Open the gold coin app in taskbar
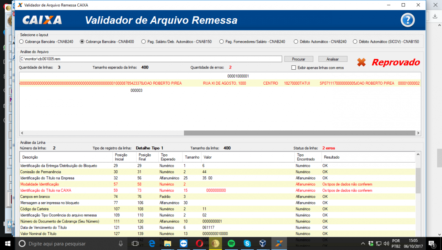 (x=215, y=244)
